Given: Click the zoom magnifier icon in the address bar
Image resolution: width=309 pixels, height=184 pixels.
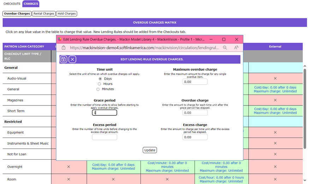Looking at the screenshot, I should (225, 47).
